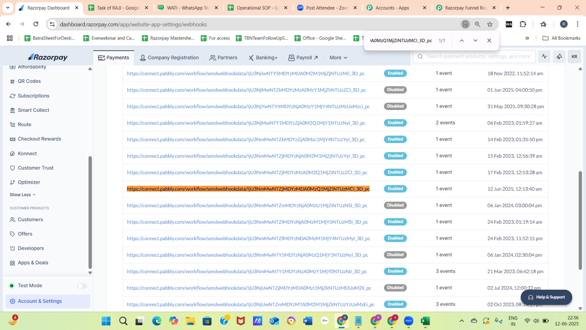Open the highlighted webhook URL link
586x330 pixels.
pos(248,189)
